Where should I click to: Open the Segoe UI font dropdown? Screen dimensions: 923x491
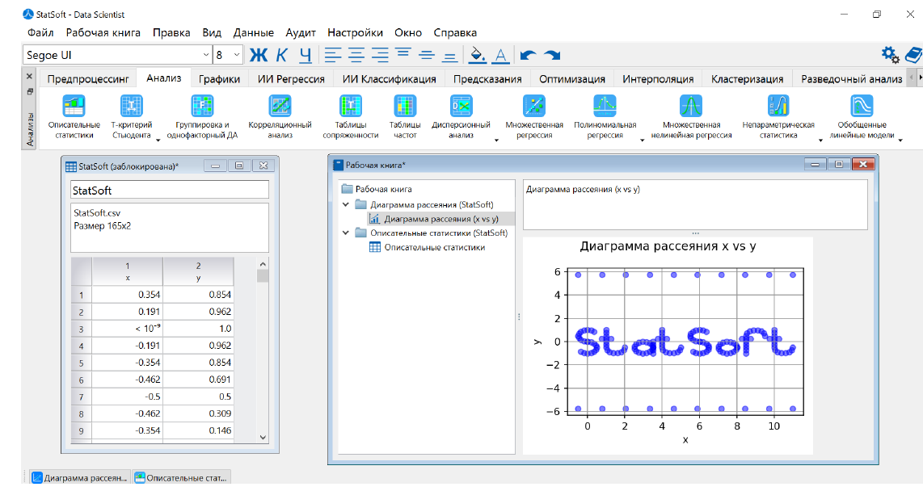pyautogui.click(x=206, y=55)
